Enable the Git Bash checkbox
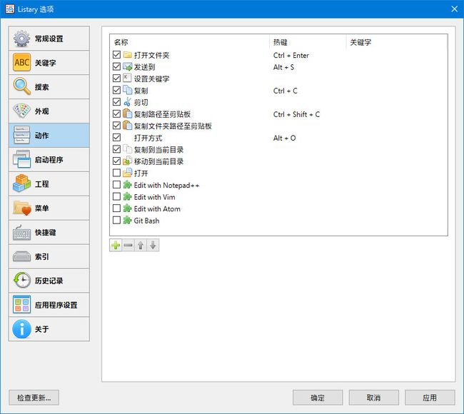Screen dimensions: 464x414 (116, 220)
